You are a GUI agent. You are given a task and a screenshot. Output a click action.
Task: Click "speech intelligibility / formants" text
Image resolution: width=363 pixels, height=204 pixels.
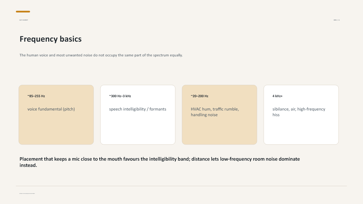(138, 109)
